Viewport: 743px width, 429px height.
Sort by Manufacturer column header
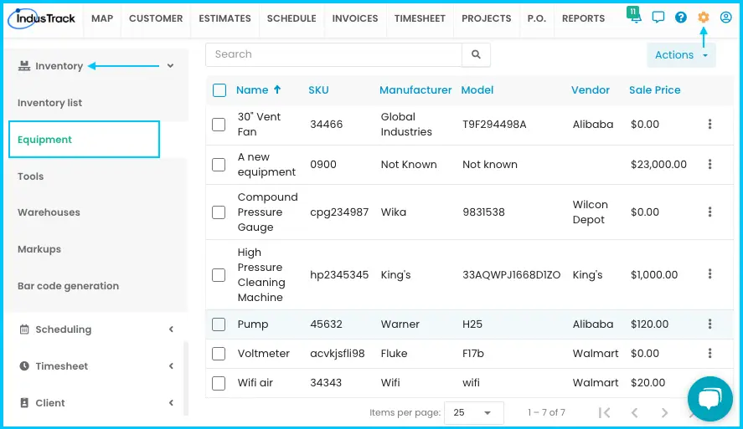pyautogui.click(x=415, y=89)
